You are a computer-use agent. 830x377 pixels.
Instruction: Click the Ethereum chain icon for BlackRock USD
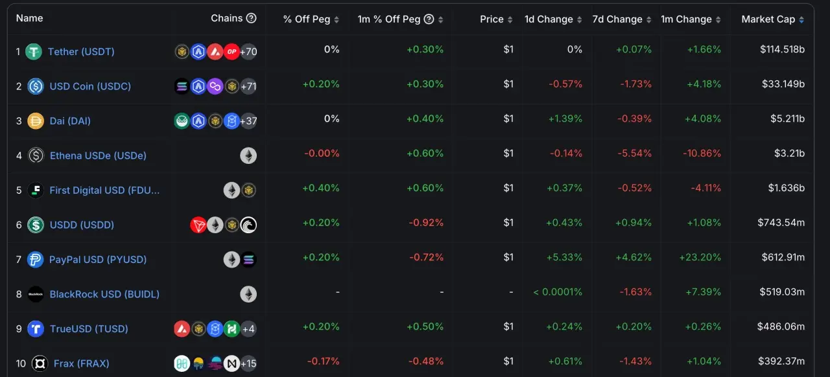248,294
